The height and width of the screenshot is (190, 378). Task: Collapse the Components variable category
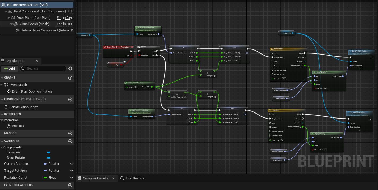pos(2,148)
